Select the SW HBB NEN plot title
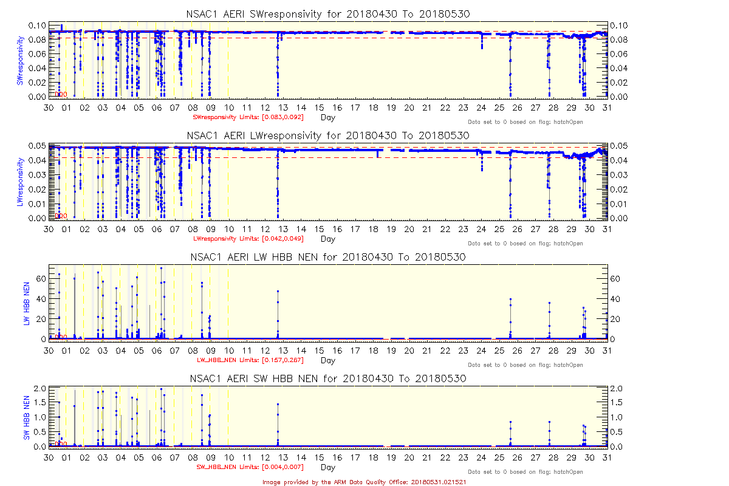Viewport: 729px width, 486px height. tap(327, 378)
